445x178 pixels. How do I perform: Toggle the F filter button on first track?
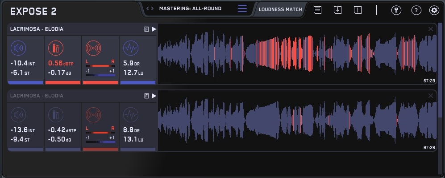[146, 29]
